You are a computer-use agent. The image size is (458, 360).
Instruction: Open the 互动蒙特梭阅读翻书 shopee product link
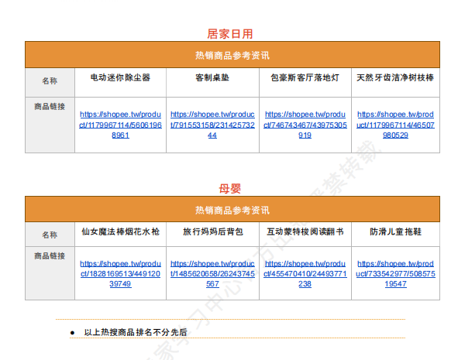pyautogui.click(x=305, y=273)
